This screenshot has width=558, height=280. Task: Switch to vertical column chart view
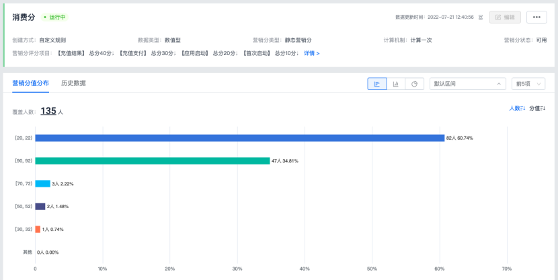point(395,84)
